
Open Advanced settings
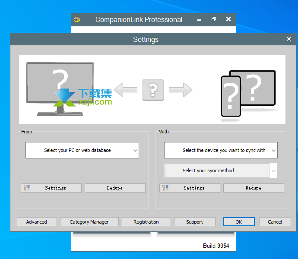[x=37, y=222]
